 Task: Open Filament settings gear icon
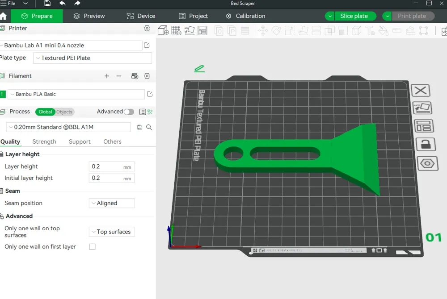point(147,76)
